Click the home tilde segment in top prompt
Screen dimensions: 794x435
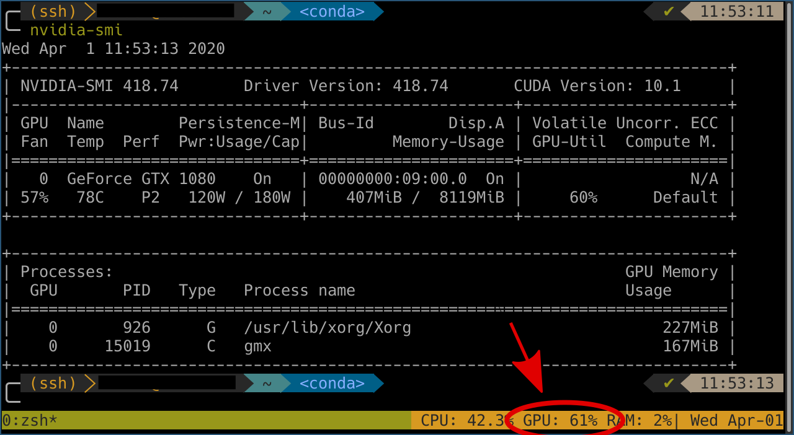click(x=267, y=12)
